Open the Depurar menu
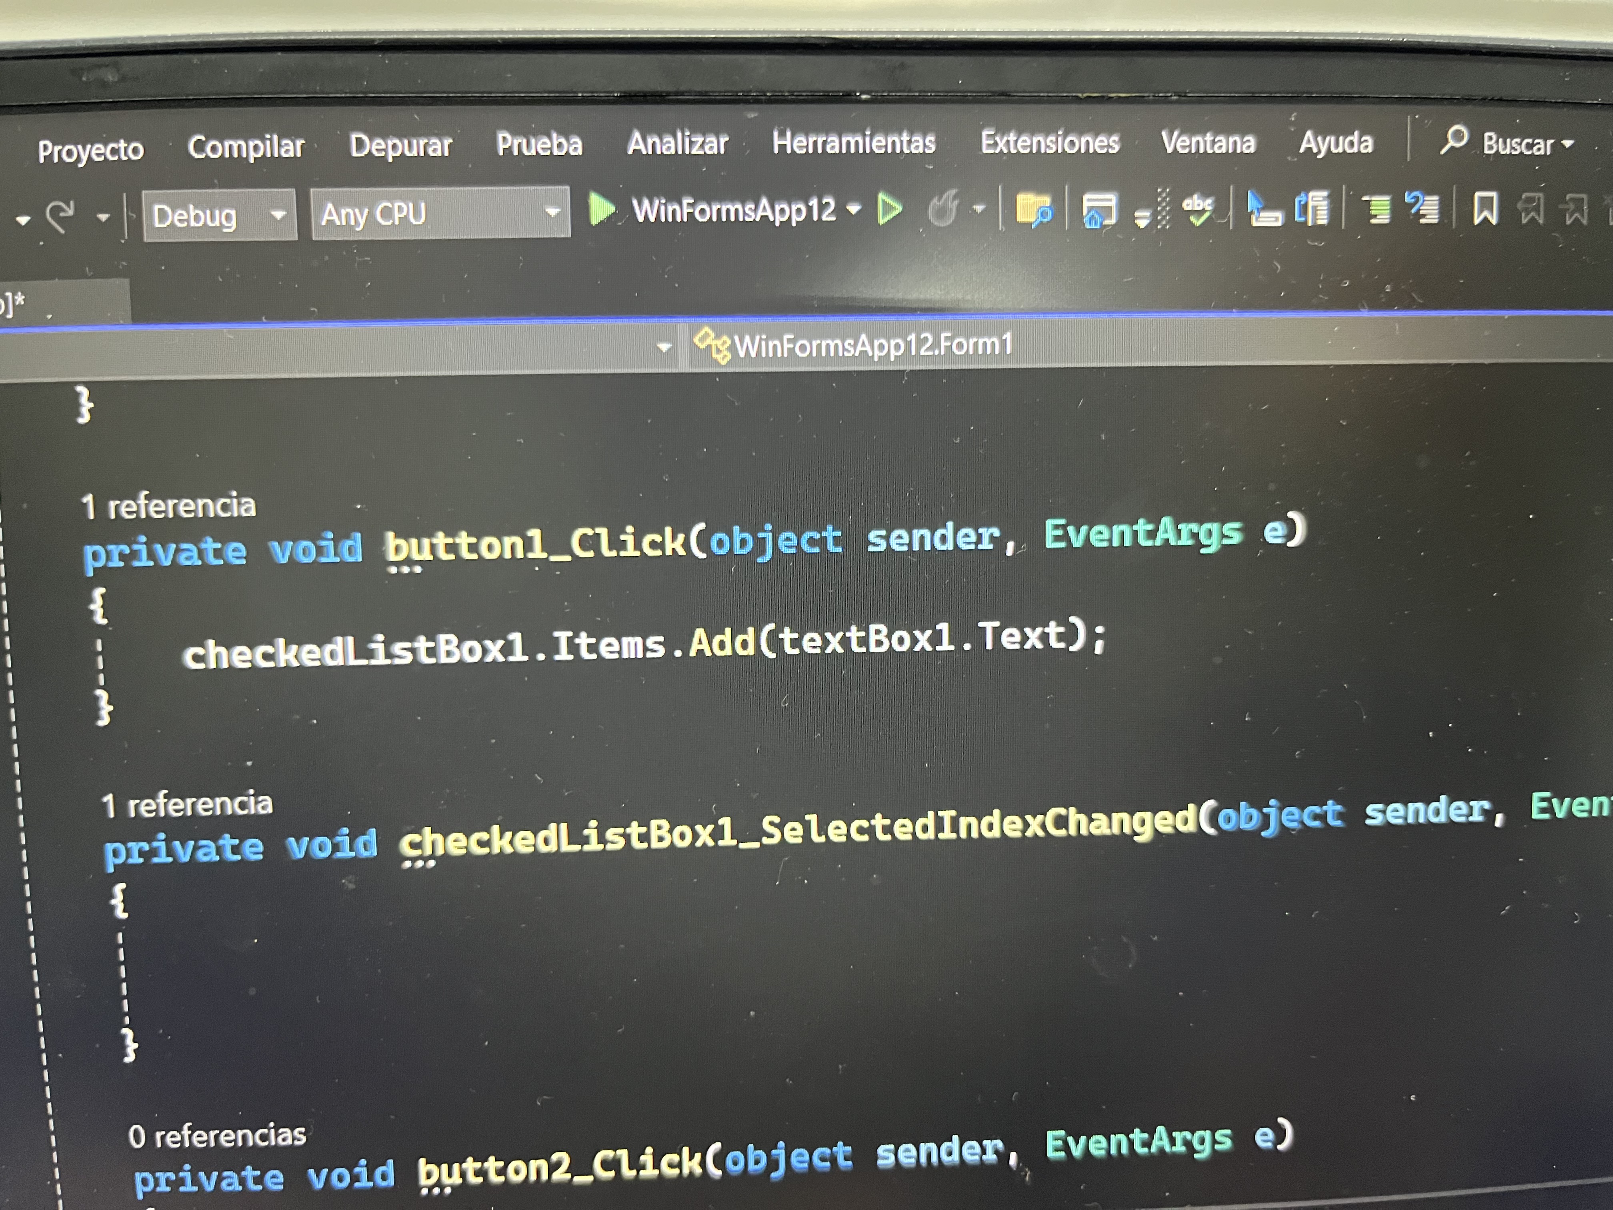 click(x=400, y=145)
